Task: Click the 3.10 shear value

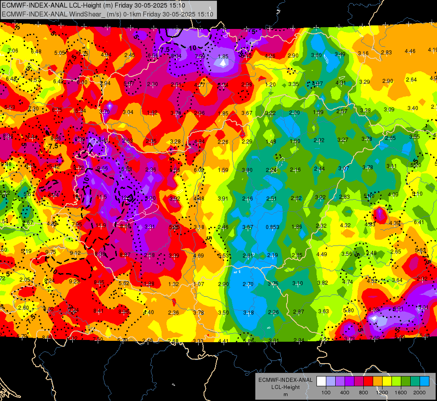Action: 298,283
